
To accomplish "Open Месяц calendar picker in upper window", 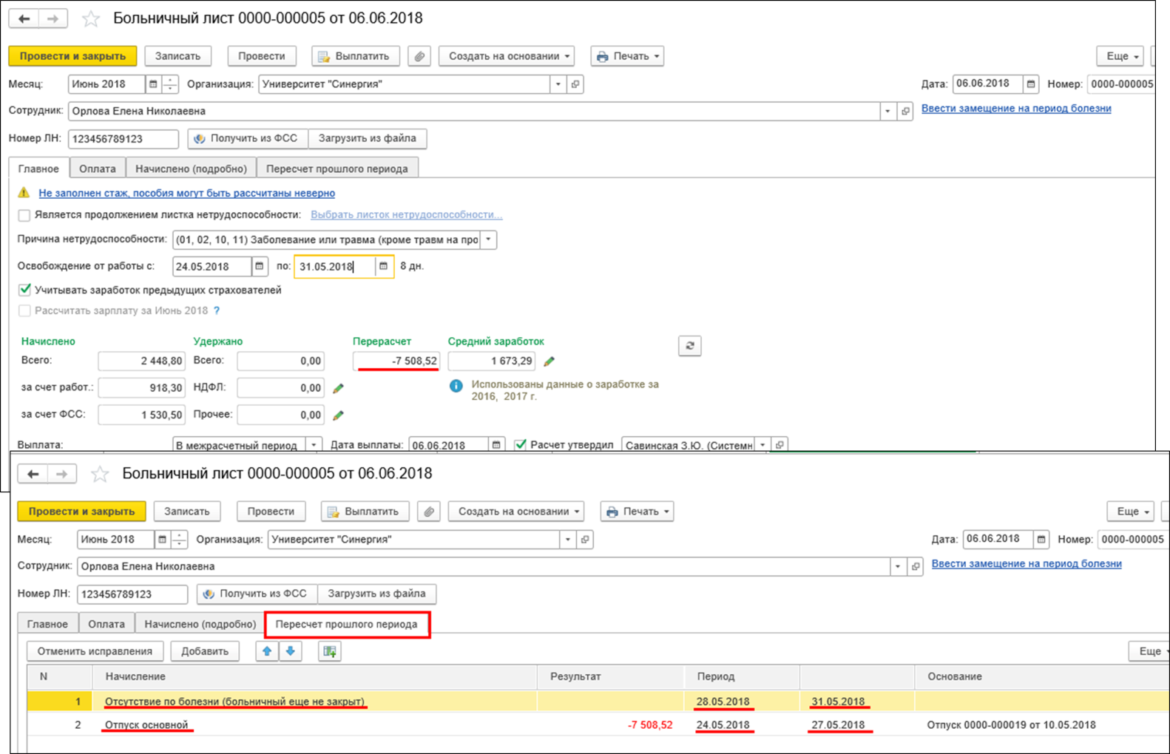I will pos(153,84).
